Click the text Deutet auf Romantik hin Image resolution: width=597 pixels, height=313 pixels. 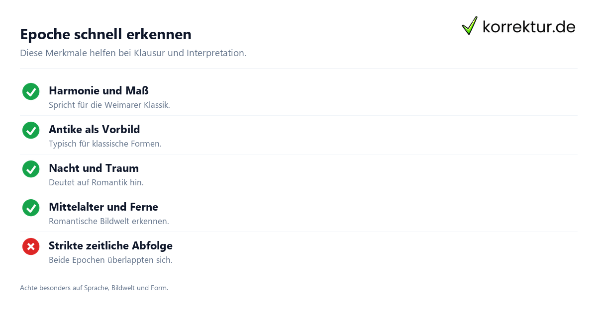(96, 183)
